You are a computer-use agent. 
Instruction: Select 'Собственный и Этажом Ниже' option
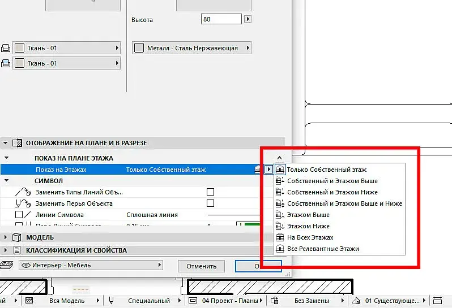pos(332,192)
